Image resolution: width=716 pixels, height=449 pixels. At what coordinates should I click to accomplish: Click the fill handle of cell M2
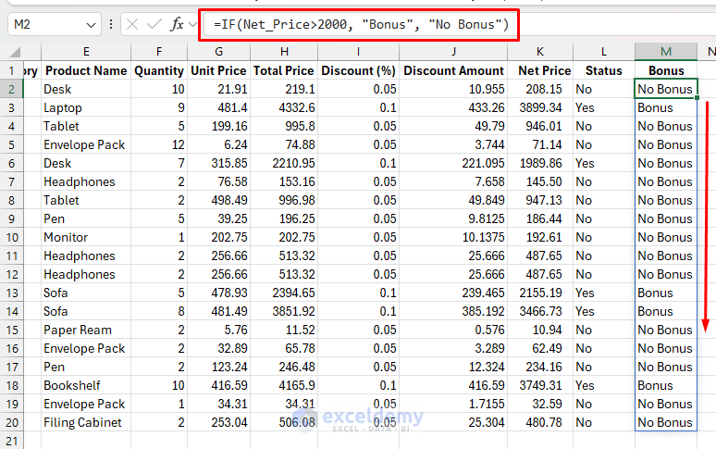[x=697, y=97]
